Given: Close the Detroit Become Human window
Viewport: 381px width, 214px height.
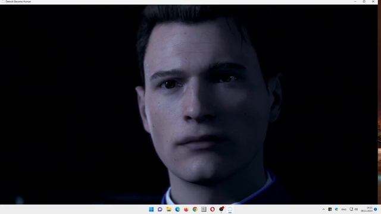Looking at the screenshot, I should pyautogui.click(x=373, y=1).
